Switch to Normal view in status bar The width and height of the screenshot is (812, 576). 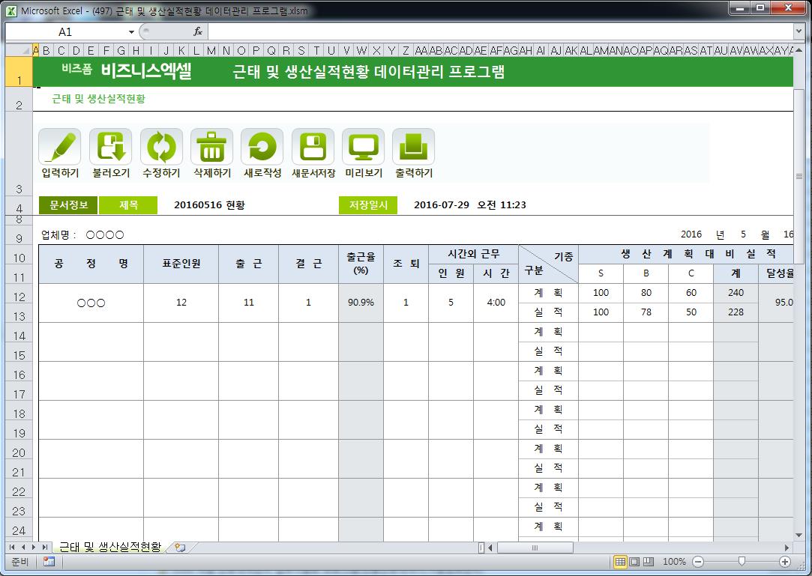coord(620,562)
